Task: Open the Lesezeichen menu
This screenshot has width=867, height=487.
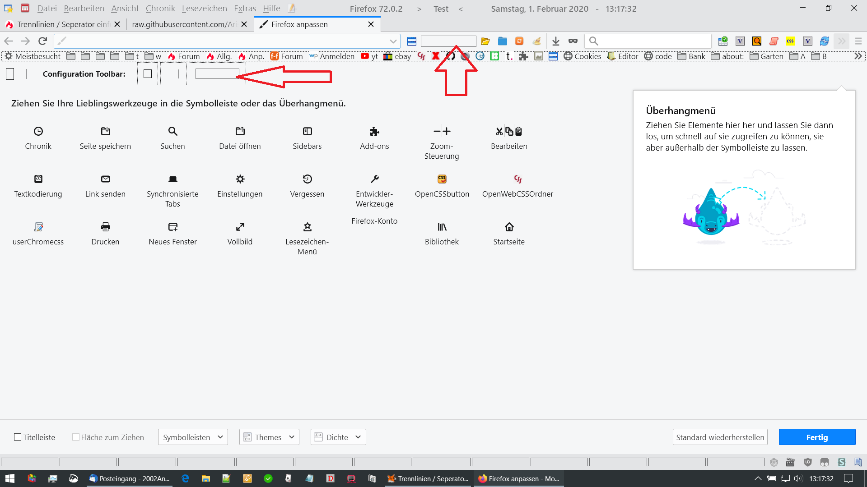Action: tap(204, 9)
